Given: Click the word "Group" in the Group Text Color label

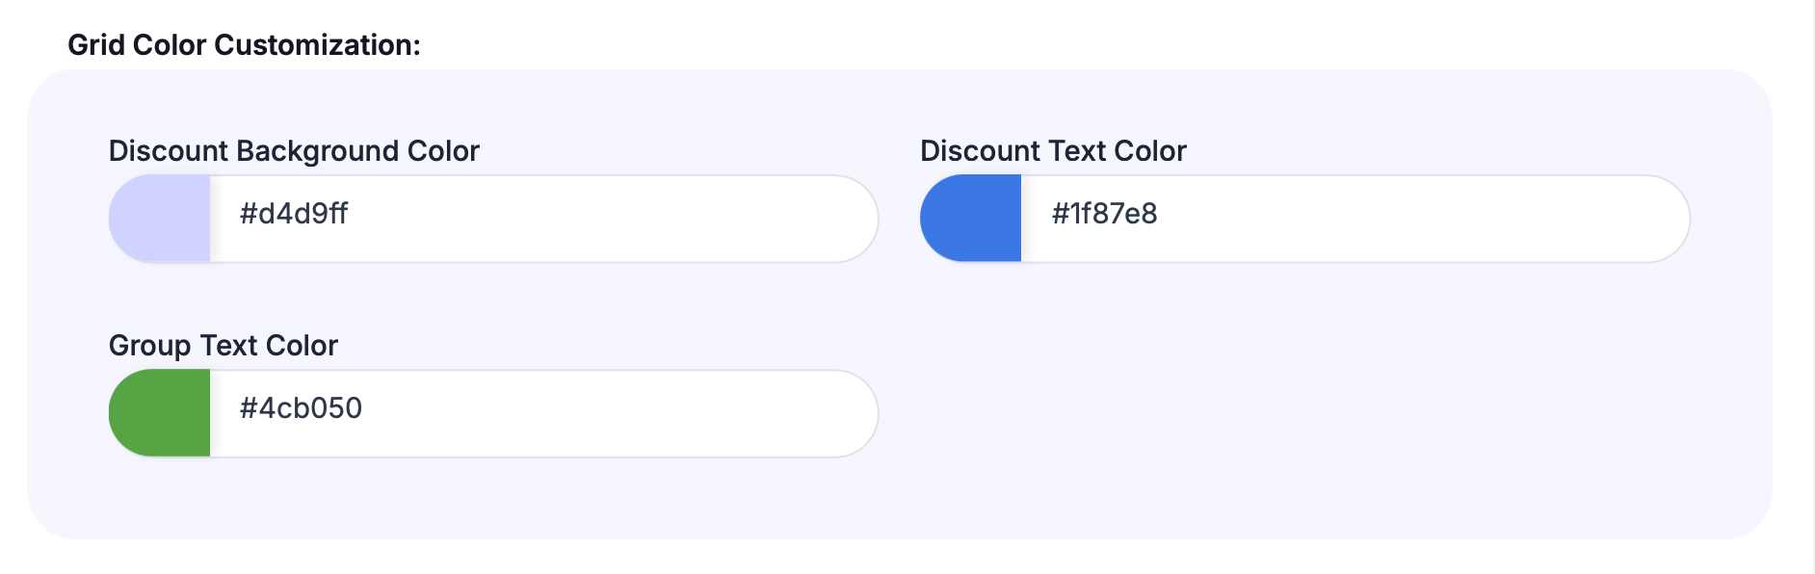Looking at the screenshot, I should tap(149, 346).
